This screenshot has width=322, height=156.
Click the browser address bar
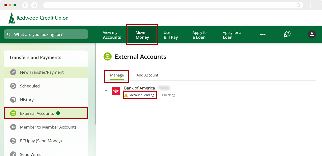coord(173,5)
